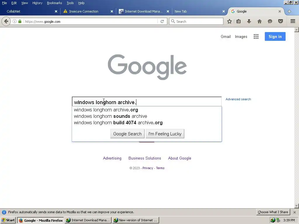Open New version of Internet taskbar window
Viewport: 299px width, 224px height.
click(x=135, y=220)
